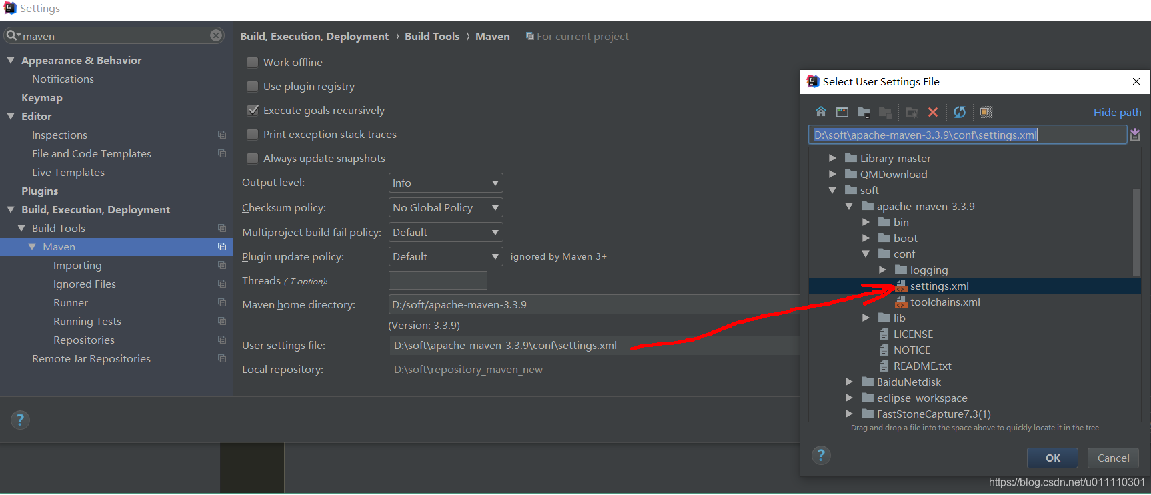Cancel the file selection dialog
The width and height of the screenshot is (1151, 495).
pyautogui.click(x=1113, y=458)
